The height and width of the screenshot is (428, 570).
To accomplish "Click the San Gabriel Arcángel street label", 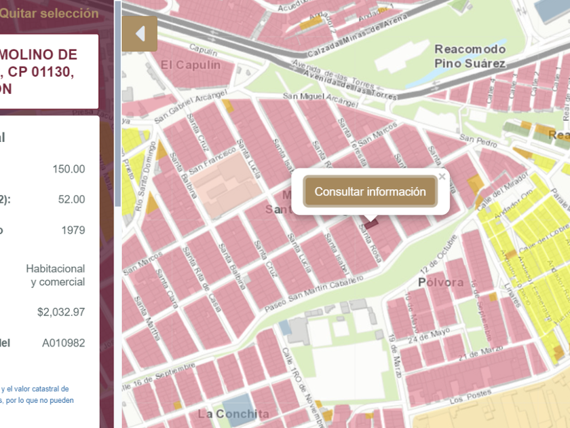I will [191, 106].
